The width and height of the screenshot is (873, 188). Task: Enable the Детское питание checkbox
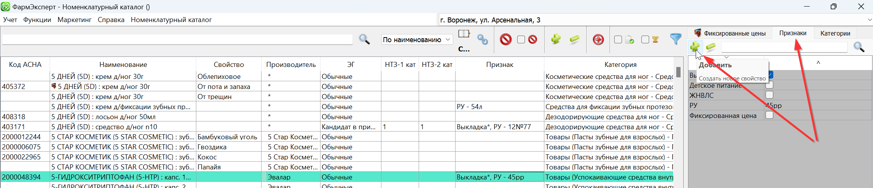769,85
